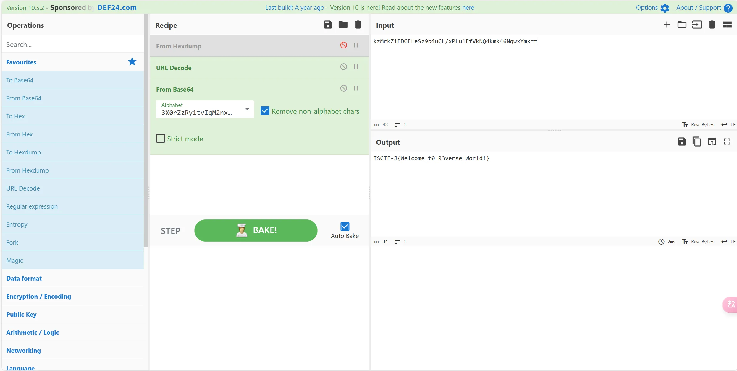The height and width of the screenshot is (371, 737).
Task: Select Magic from Favourites
Action: [x=14, y=260]
